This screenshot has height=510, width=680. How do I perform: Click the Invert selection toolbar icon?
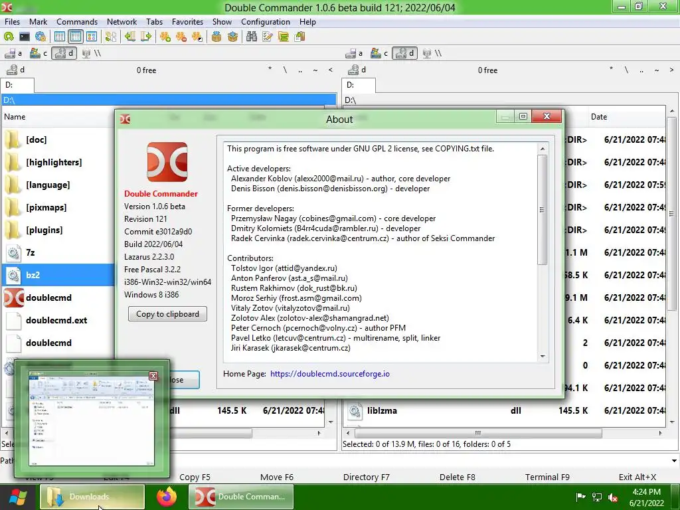tap(197, 37)
